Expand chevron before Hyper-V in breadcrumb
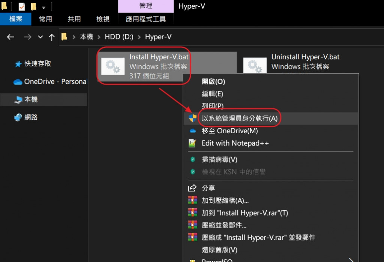Image resolution: width=384 pixels, height=262 pixels. tap(139, 37)
